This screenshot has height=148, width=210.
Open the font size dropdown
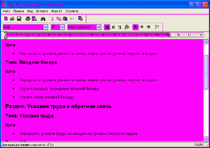62,27
